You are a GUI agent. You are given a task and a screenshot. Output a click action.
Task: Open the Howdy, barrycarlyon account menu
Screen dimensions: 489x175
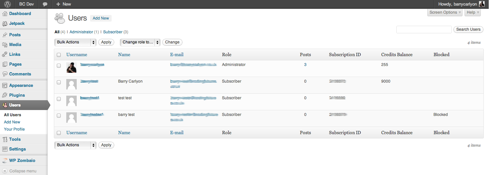pos(462,4)
